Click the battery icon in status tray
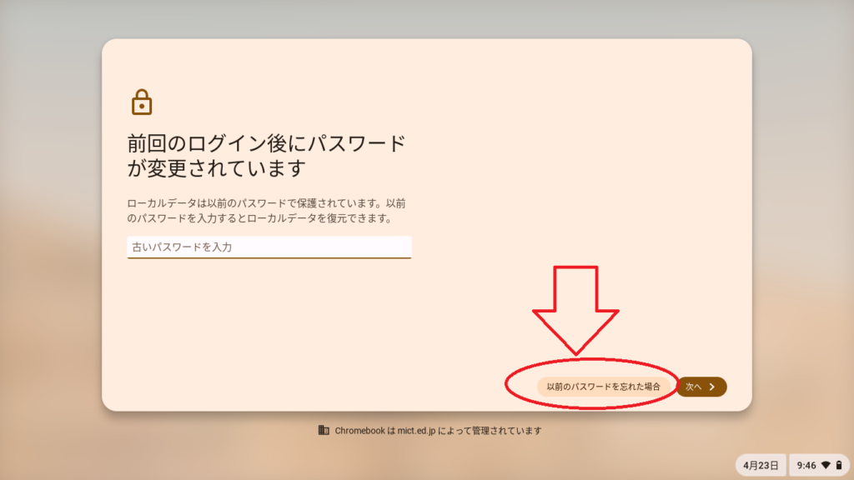 coord(839,465)
